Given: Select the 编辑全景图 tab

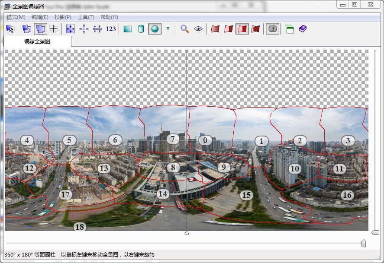Looking at the screenshot, I should (37, 41).
